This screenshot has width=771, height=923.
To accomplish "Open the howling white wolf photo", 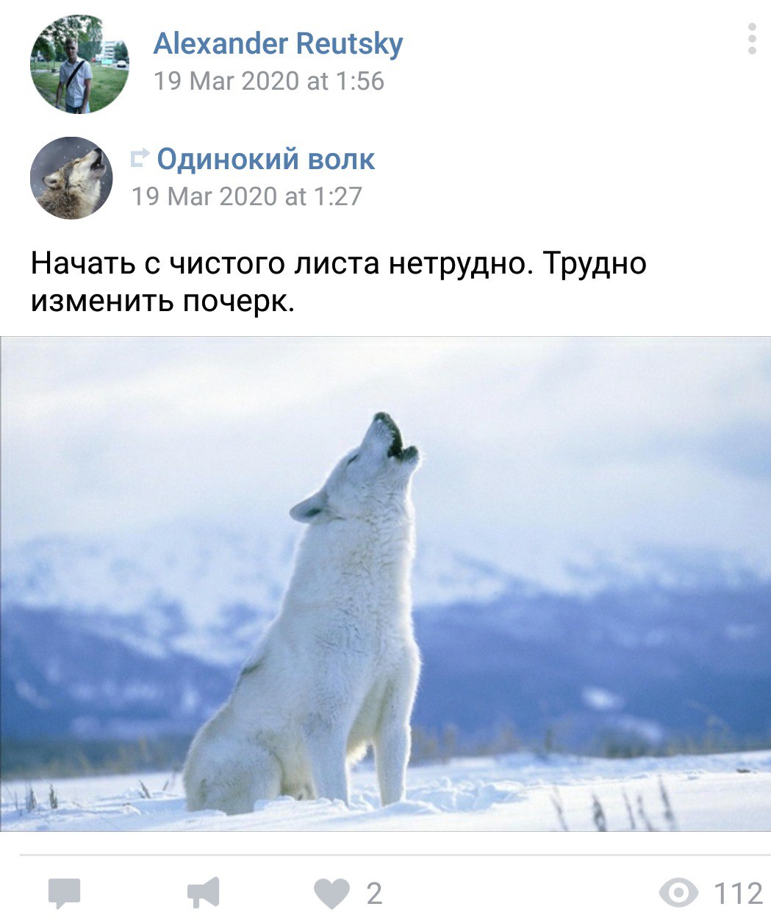I will pyautogui.click(x=385, y=584).
